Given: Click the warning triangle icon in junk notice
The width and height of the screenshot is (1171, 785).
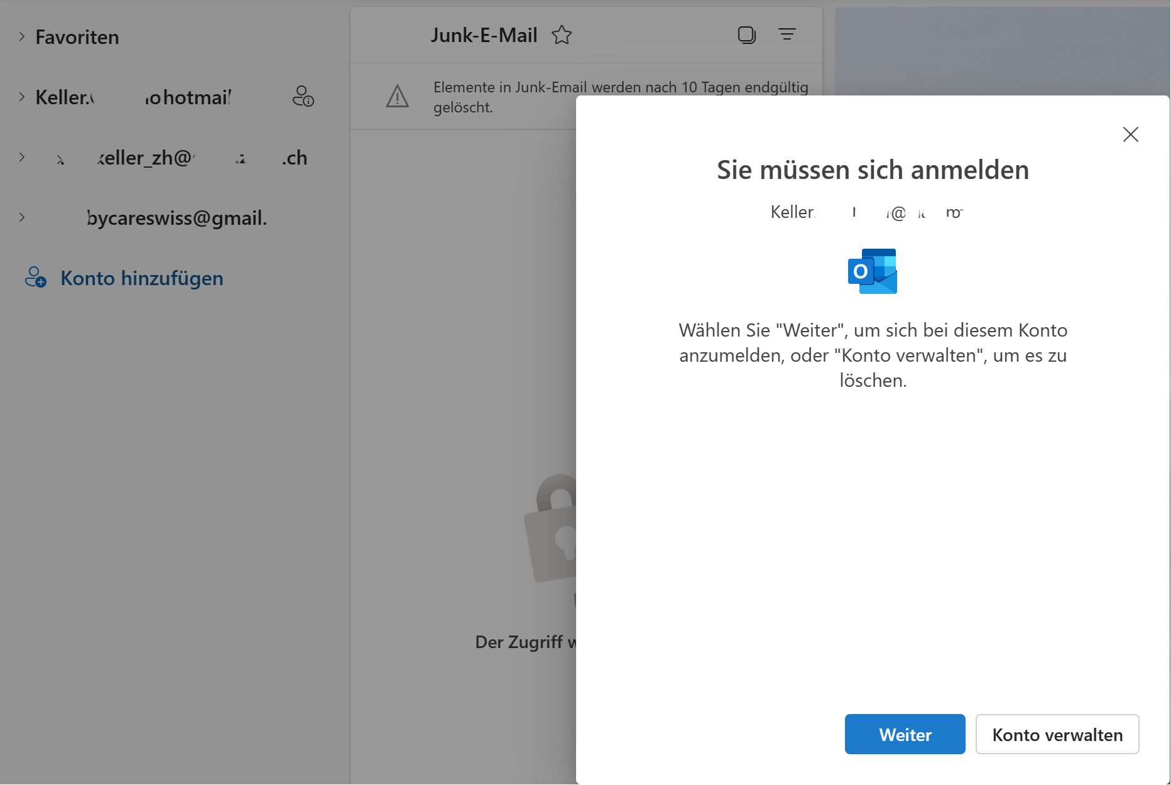Looking at the screenshot, I should pos(398,96).
